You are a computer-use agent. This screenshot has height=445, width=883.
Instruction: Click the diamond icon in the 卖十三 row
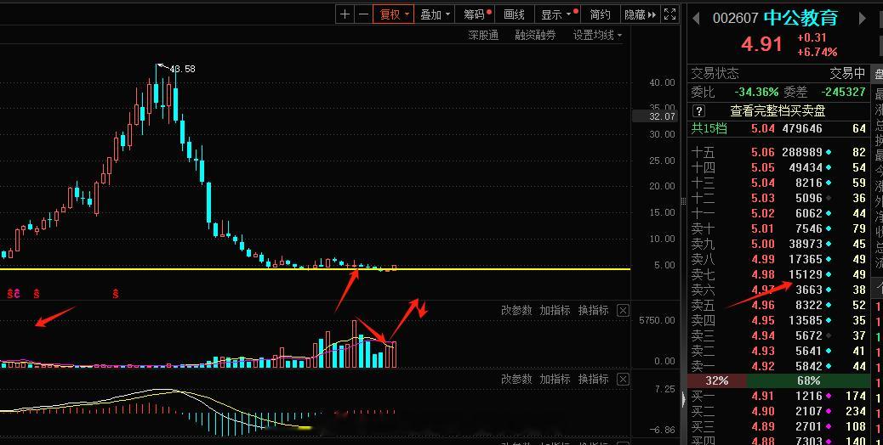click(x=829, y=183)
